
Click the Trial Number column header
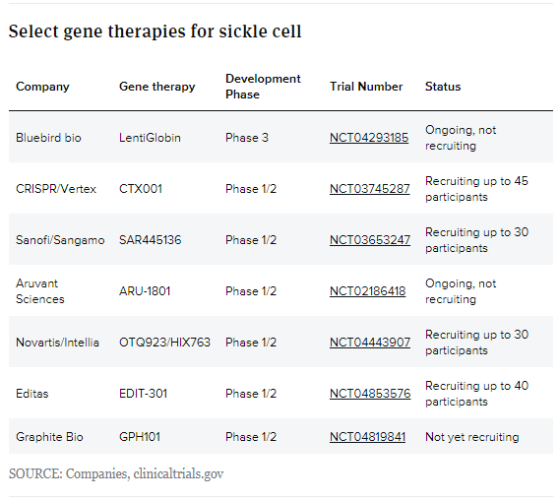(366, 87)
